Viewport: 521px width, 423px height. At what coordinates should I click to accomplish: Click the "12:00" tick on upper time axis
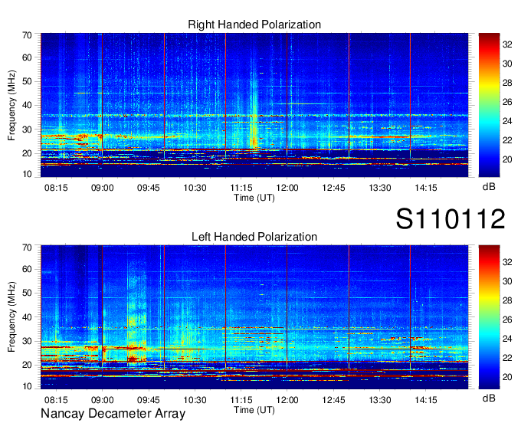[x=287, y=188]
